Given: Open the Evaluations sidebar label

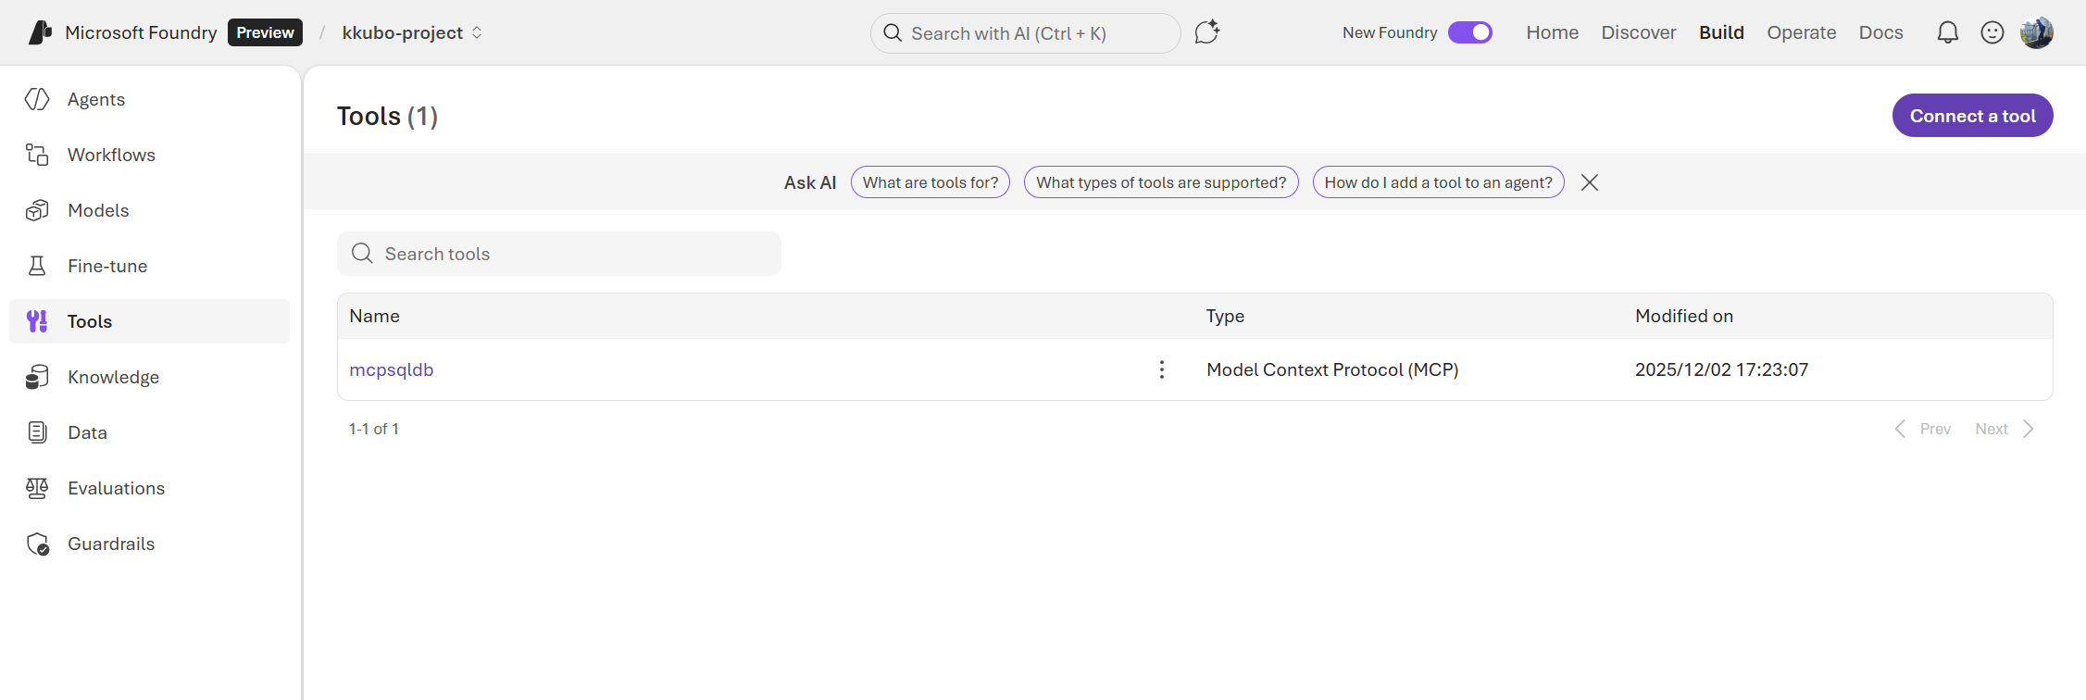Looking at the screenshot, I should 116,488.
